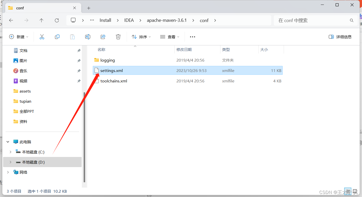Screen dimensions: 362x197
Task: Toggle the 详细信息 details pane
Action: (340, 37)
